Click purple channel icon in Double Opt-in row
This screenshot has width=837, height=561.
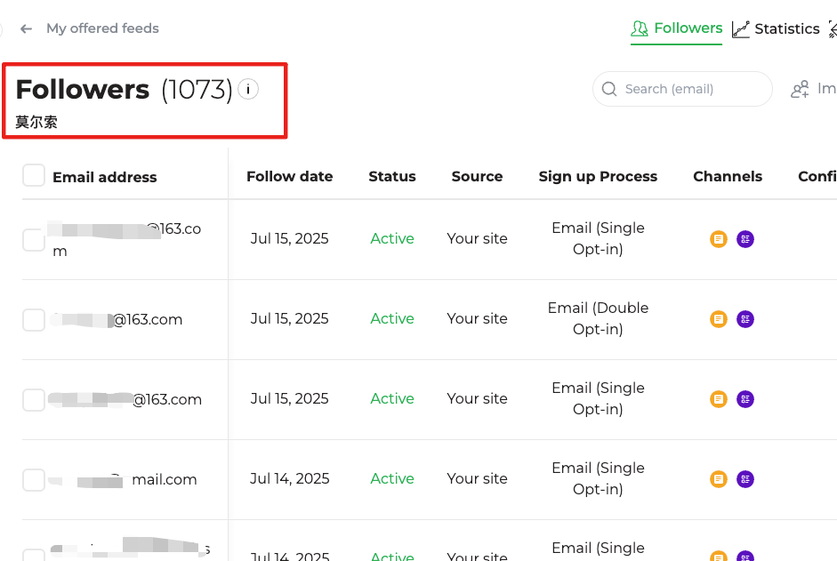(745, 319)
